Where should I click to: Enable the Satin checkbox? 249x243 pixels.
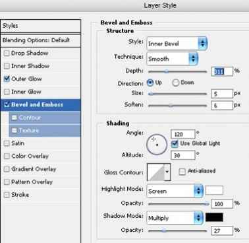click(x=7, y=143)
